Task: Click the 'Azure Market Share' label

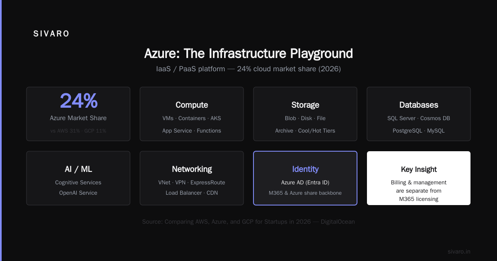Action: (x=78, y=118)
